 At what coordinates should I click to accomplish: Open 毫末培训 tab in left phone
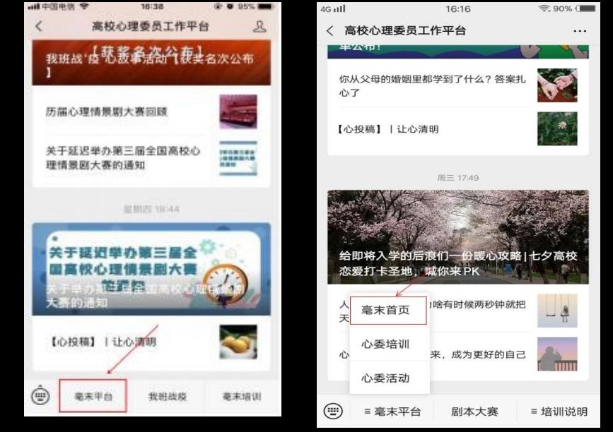coord(241,397)
